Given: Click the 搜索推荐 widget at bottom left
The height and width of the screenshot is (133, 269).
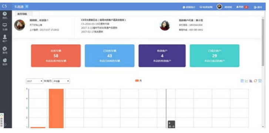Looking at the screenshot, I should 1,121.
